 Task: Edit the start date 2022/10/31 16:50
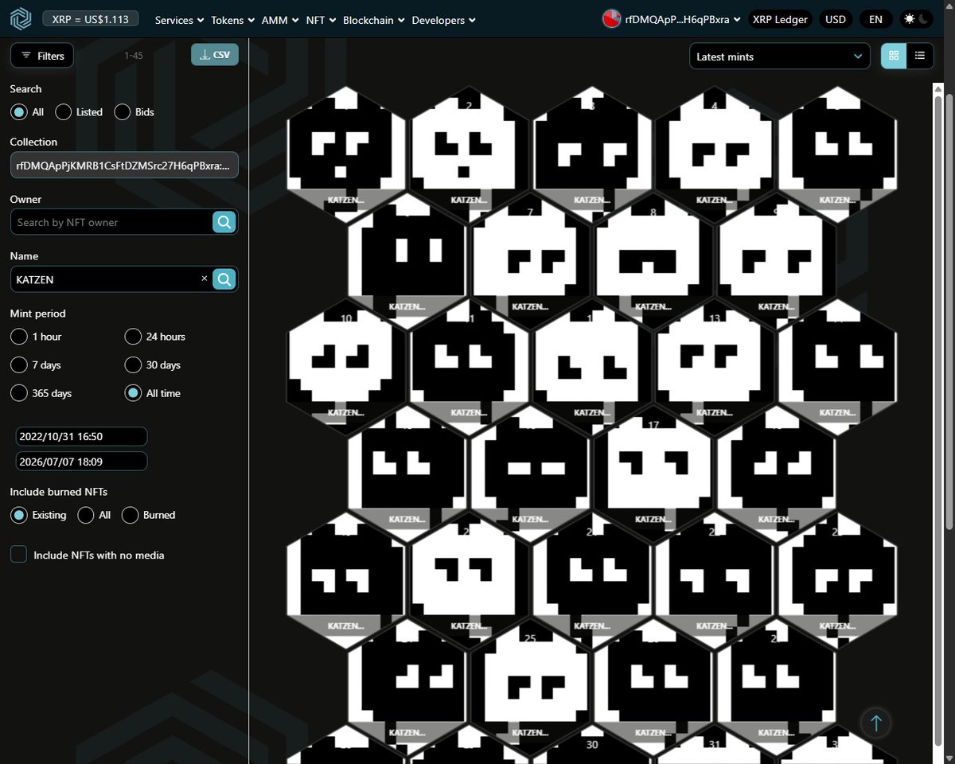click(x=81, y=436)
